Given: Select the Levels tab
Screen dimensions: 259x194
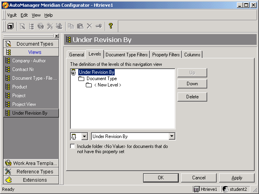Looking at the screenshot, I should click(95, 54).
